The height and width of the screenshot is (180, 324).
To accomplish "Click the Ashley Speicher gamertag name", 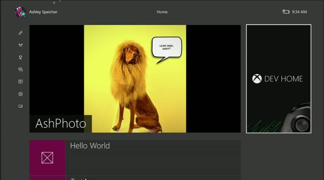I will pos(43,12).
